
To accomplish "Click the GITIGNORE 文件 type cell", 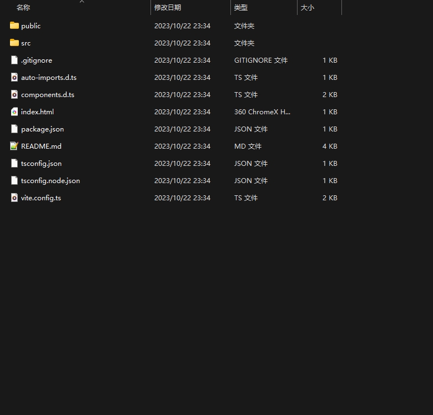I will click(261, 60).
